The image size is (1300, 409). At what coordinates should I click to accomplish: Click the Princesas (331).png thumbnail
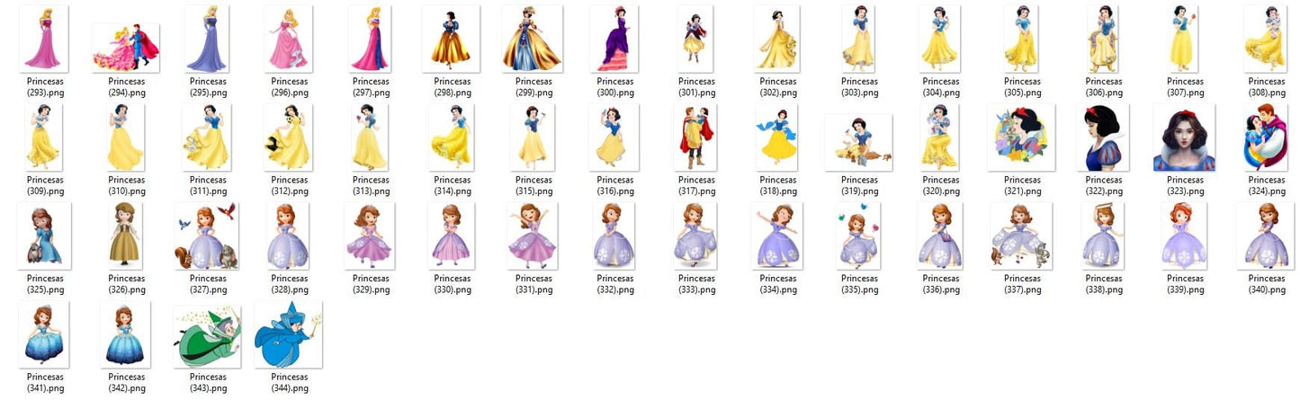point(533,236)
